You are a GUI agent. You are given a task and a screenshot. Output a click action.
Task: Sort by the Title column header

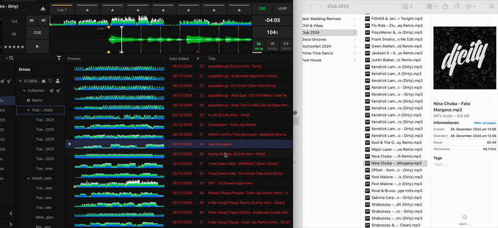click(x=211, y=59)
